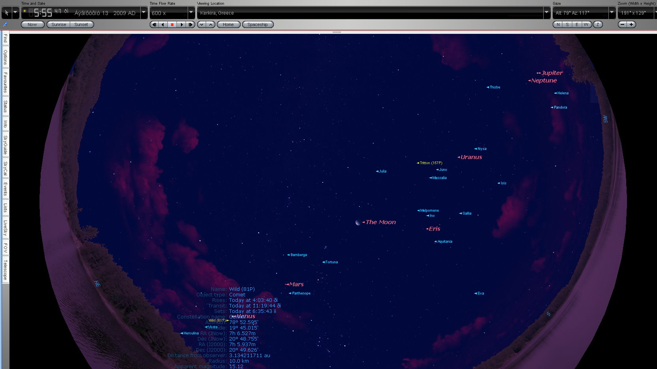The image size is (657, 369).
Task: Open the SkyGuide side tab
Action: tap(5, 145)
